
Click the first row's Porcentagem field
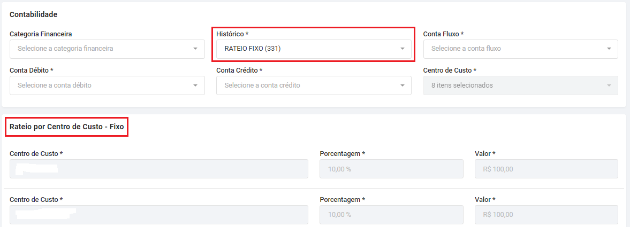(391, 169)
